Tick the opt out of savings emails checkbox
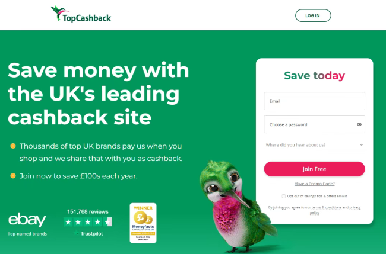Viewport: 386px width, 254px height. point(284,196)
